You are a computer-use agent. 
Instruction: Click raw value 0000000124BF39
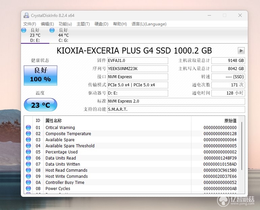pyautogui.click(x=220, y=158)
